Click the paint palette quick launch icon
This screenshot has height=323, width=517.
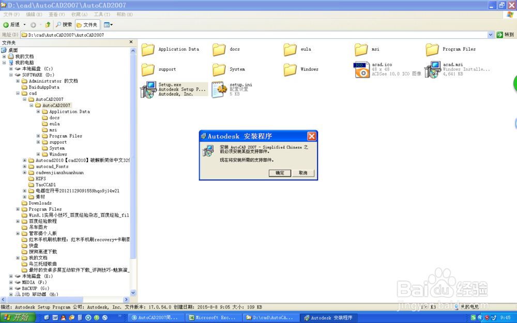tap(71, 318)
